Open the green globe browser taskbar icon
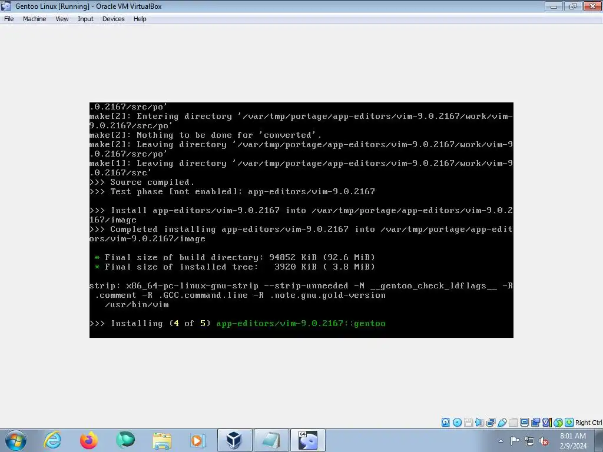Viewport: 603px width, 452px height. coord(125,440)
